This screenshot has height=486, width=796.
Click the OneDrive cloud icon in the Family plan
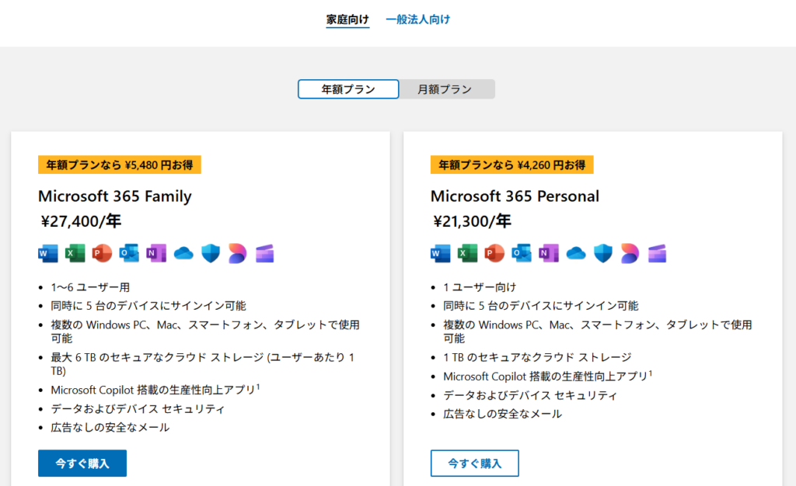[x=183, y=253]
